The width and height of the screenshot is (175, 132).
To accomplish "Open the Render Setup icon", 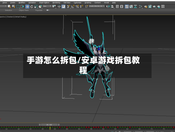I will [x=150, y=7].
